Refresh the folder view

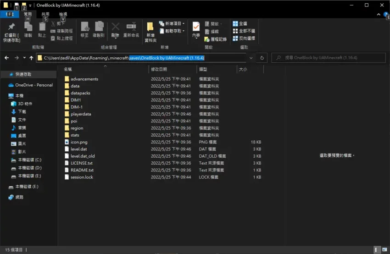pos(262,58)
